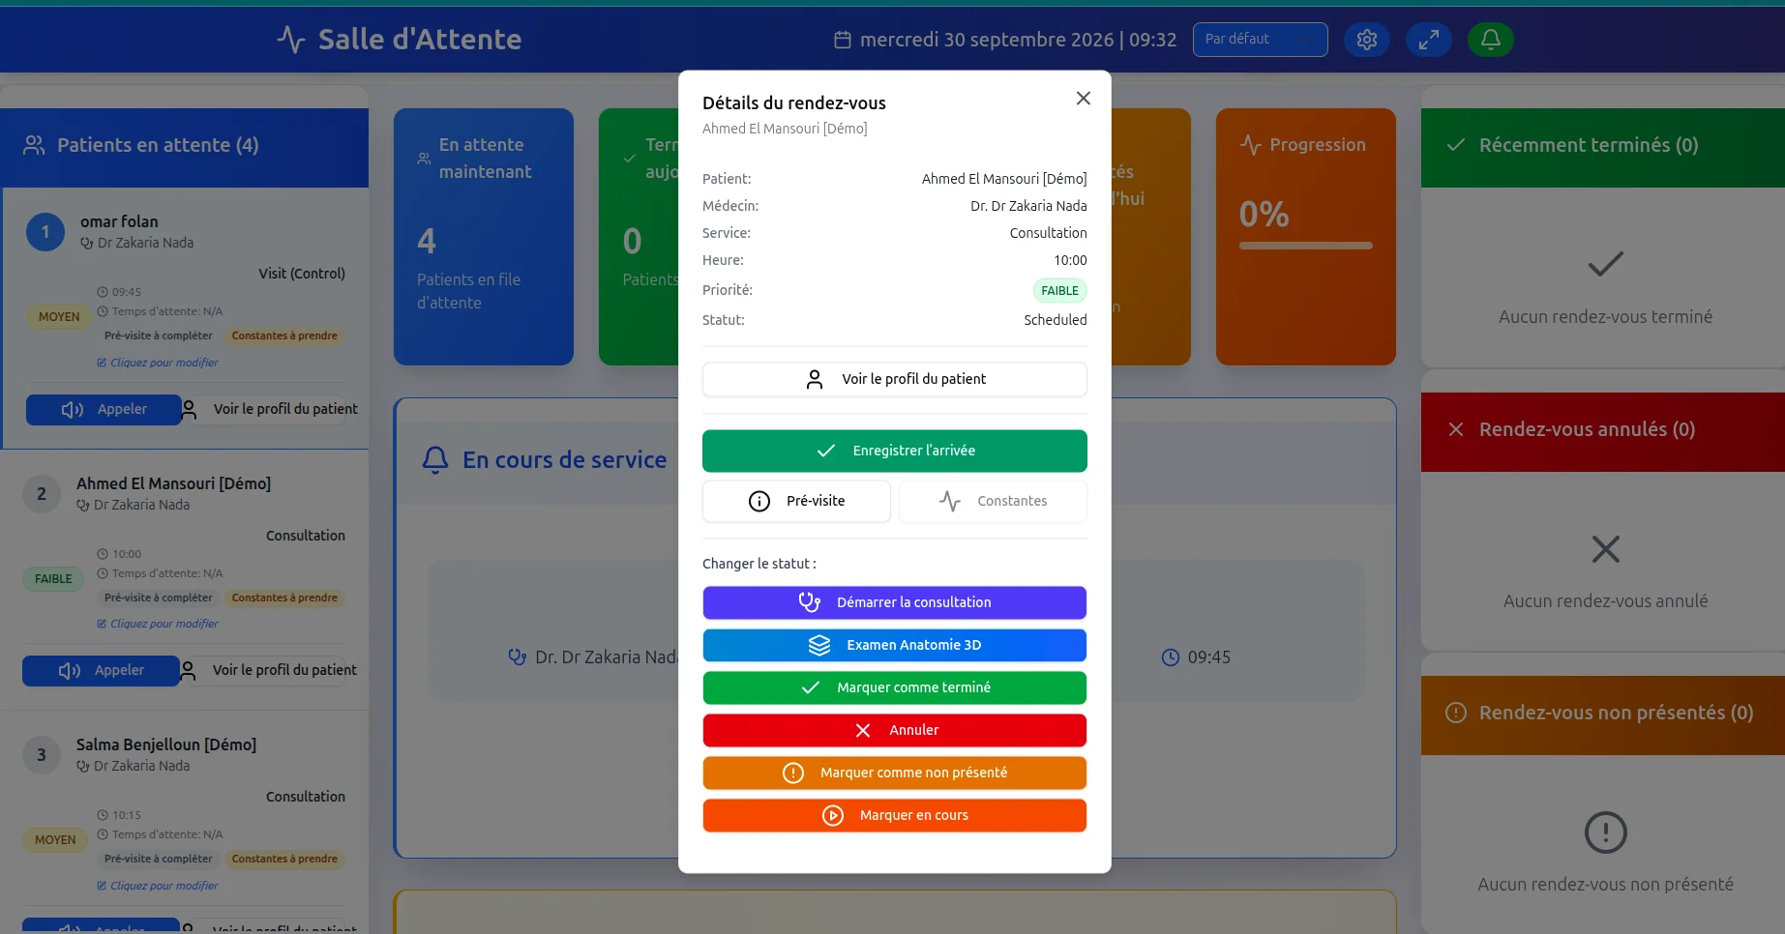Click the play circle icon in Marquer en cours
1785x934 pixels.
(x=833, y=815)
